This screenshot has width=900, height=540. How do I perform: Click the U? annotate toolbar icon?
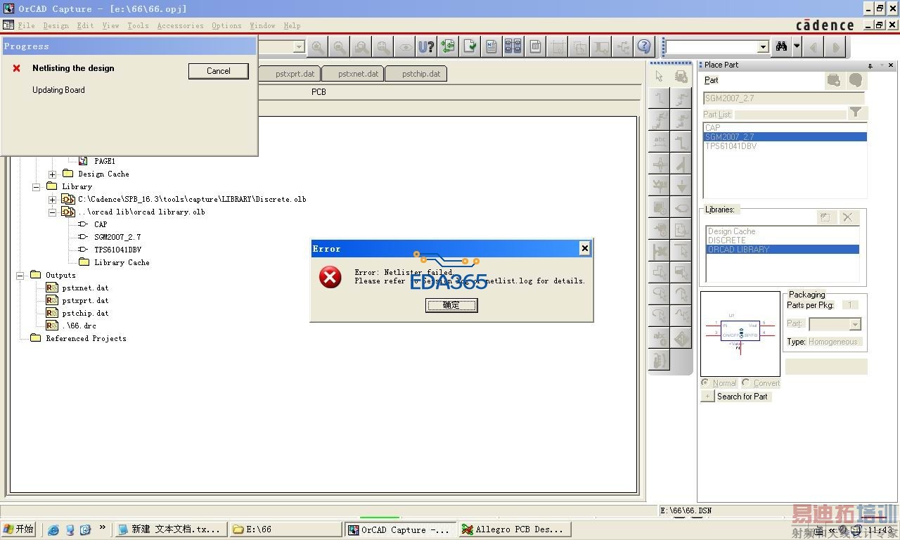pyautogui.click(x=427, y=47)
